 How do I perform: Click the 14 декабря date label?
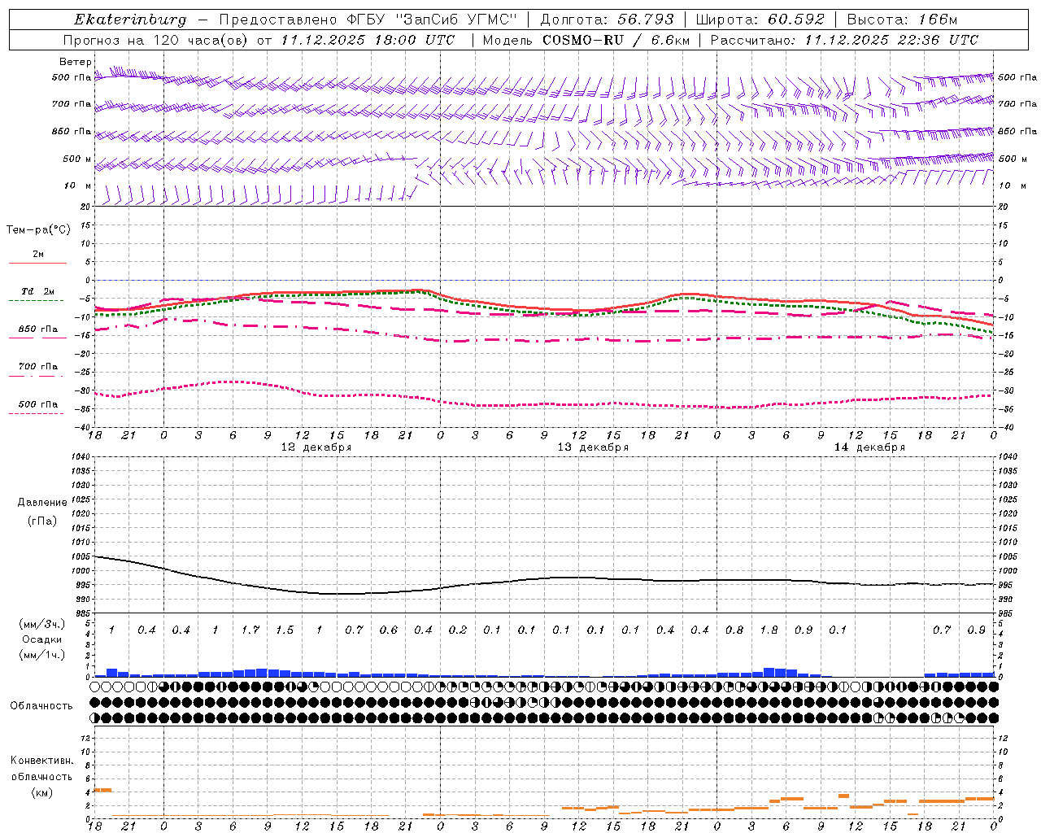pyautogui.click(x=869, y=447)
